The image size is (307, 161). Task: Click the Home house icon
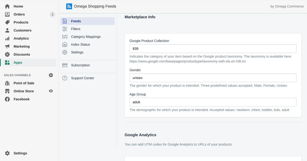pos(7,6)
